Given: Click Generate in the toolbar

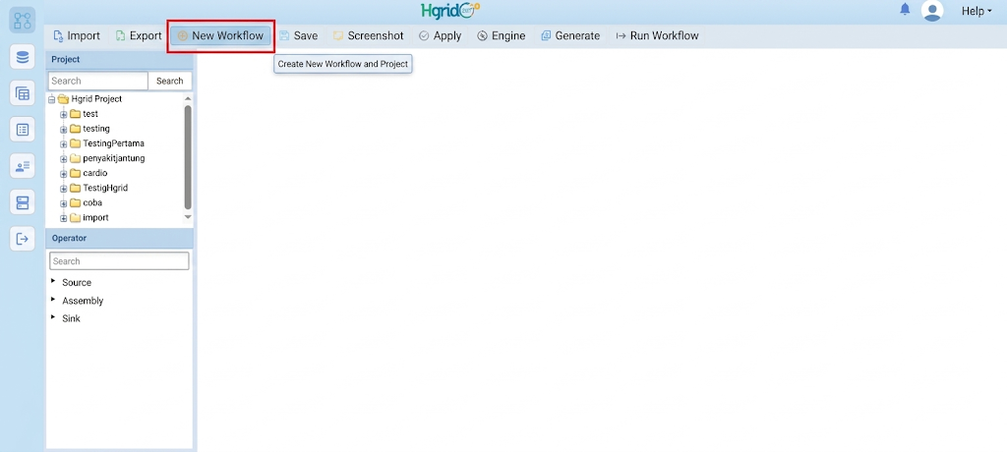Looking at the screenshot, I should coord(570,36).
